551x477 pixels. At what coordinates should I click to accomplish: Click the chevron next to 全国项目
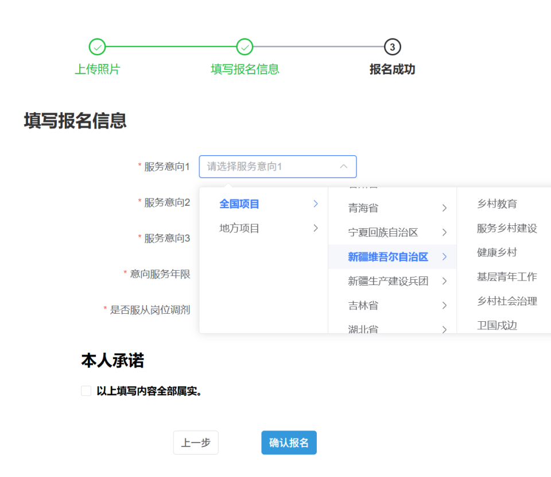(315, 203)
